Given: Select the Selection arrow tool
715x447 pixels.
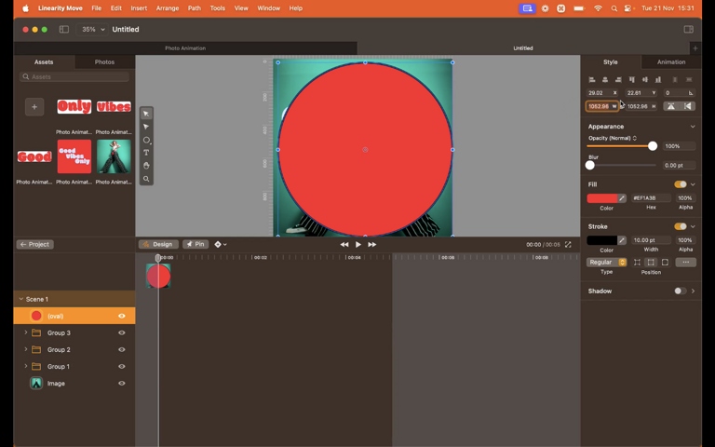Looking at the screenshot, I should [x=146, y=114].
